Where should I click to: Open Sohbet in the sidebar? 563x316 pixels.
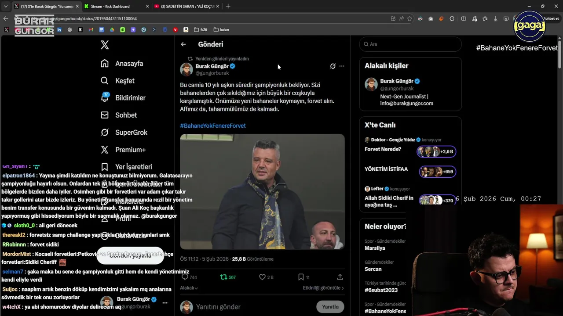[119, 115]
